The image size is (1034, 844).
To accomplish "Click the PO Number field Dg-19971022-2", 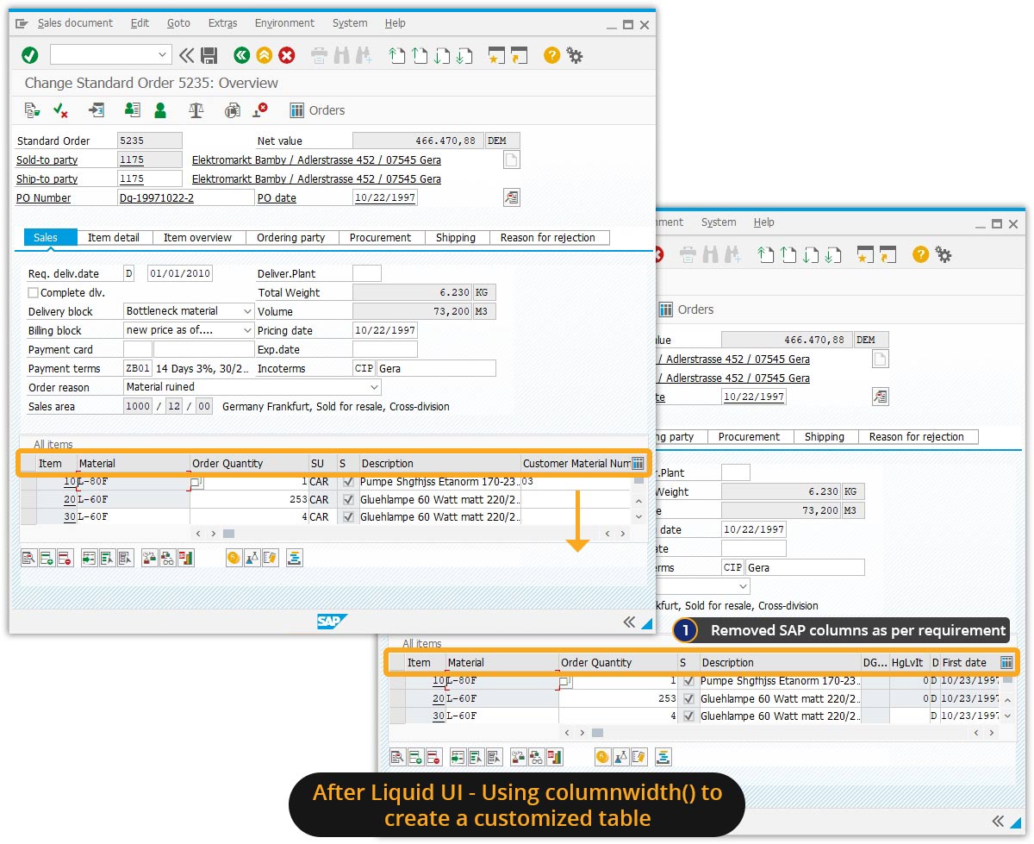I will [186, 198].
